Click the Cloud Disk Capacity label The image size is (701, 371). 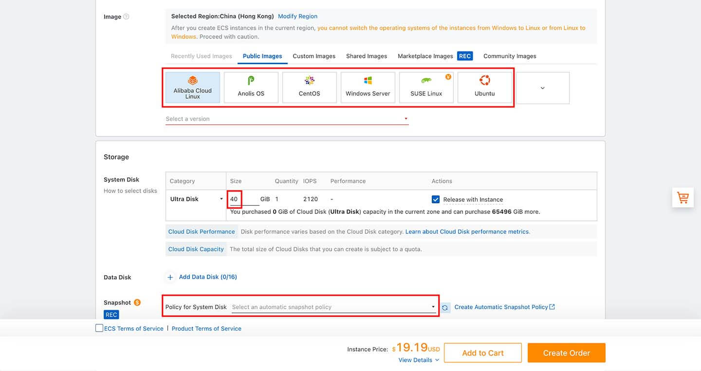point(196,249)
